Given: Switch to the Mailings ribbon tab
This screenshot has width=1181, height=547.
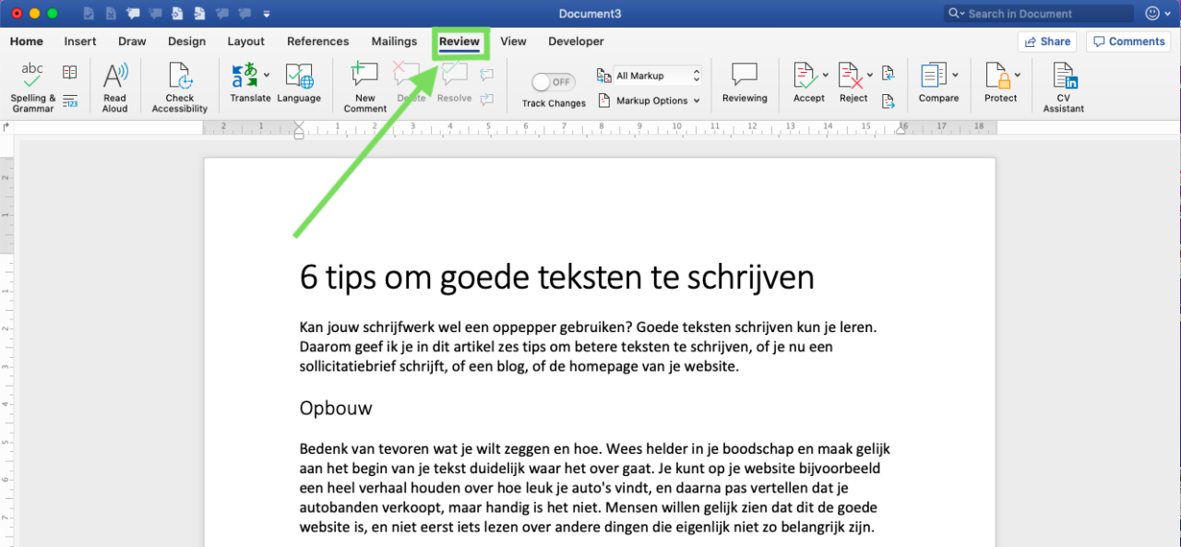Looking at the screenshot, I should (x=394, y=42).
